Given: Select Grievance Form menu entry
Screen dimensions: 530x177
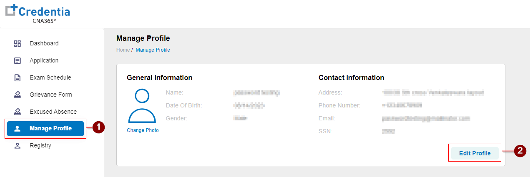Looking at the screenshot, I should (51, 95).
